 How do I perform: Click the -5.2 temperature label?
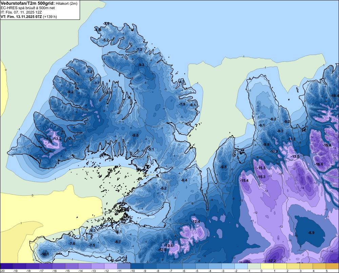[x=105, y=40]
